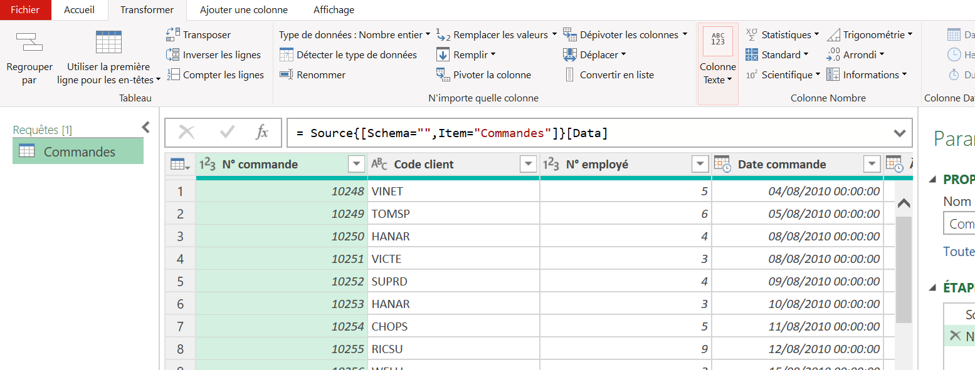This screenshot has height=370, width=975.
Task: Click Utiliser la première ligne table icon
Action: (x=108, y=42)
